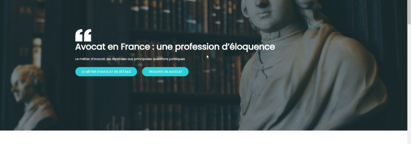Click the 'Avocat en France' main heading
Viewport: 411px width, 144px height.
pyautogui.click(x=175, y=47)
